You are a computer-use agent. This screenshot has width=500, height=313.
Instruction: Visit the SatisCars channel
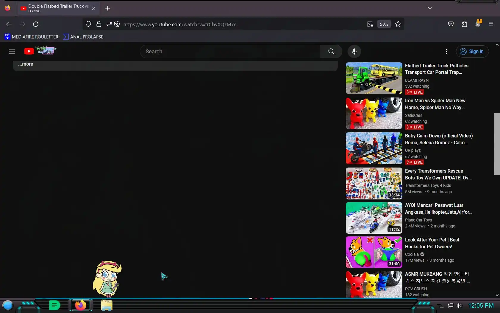[413, 115]
